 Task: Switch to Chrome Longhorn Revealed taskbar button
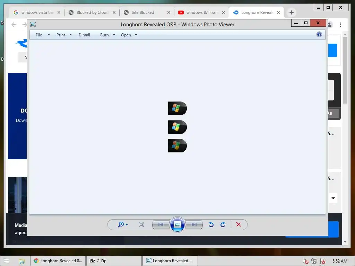point(58,261)
